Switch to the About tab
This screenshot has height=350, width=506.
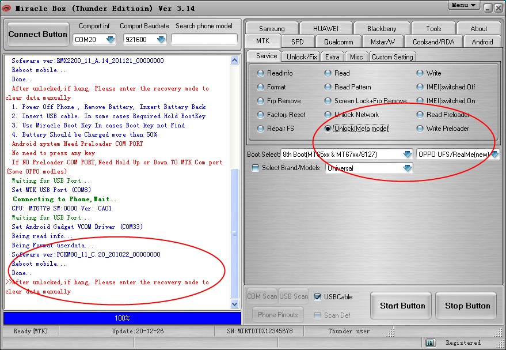tap(478, 28)
